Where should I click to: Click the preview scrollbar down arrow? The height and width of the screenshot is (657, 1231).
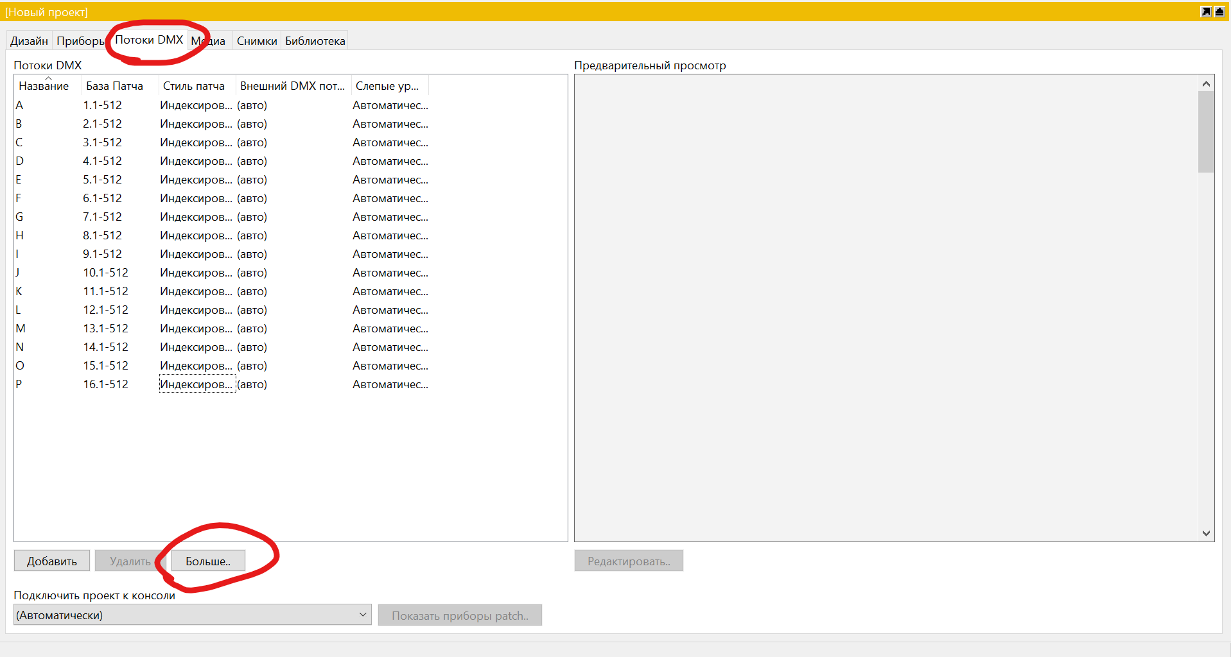tap(1206, 533)
